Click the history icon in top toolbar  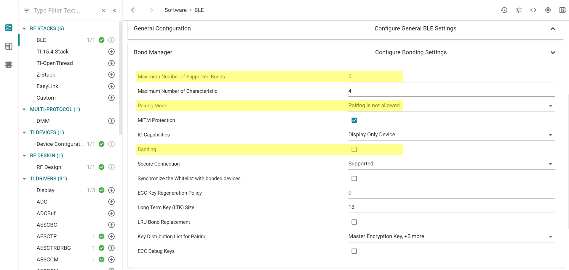pos(504,10)
